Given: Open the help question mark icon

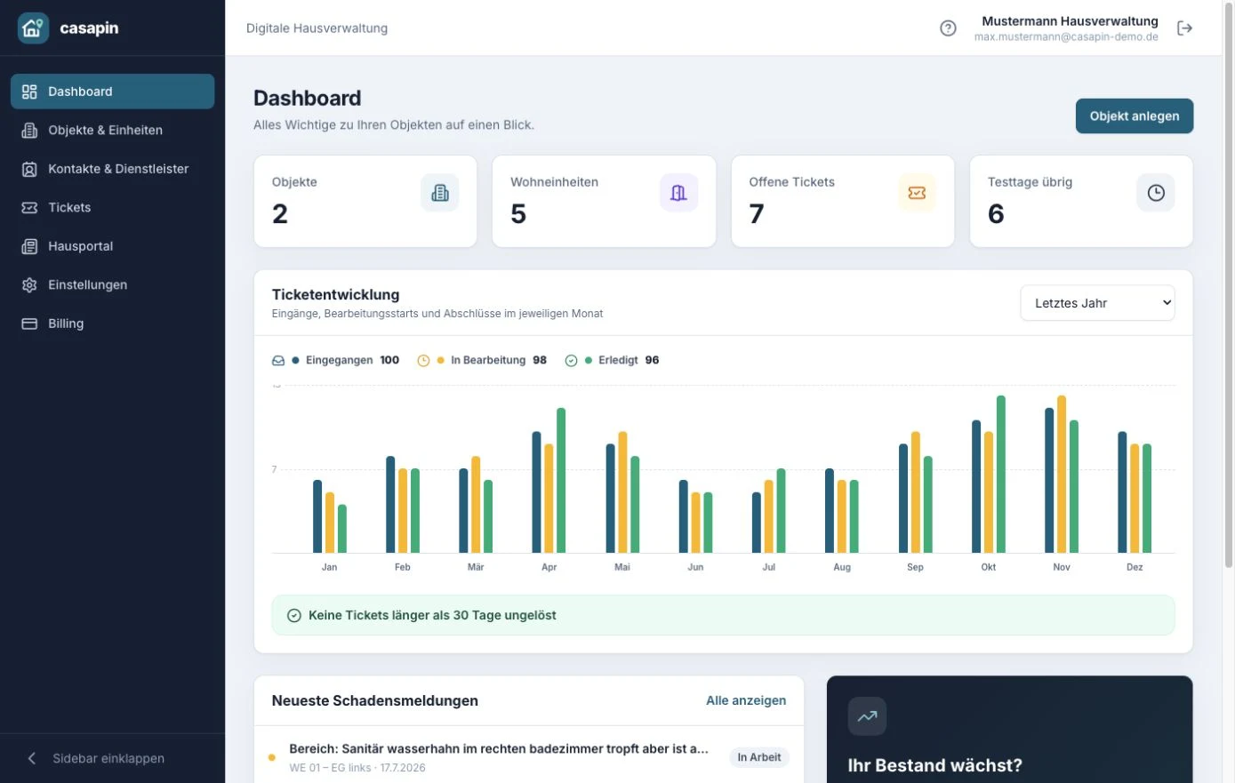Looking at the screenshot, I should pyautogui.click(x=948, y=28).
